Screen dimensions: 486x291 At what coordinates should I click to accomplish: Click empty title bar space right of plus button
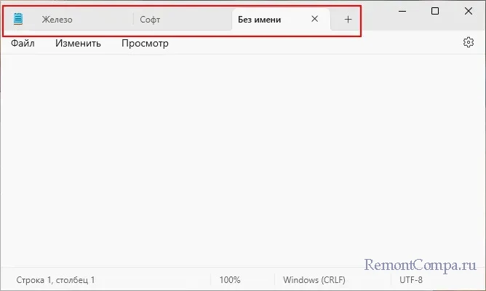tap(375, 15)
